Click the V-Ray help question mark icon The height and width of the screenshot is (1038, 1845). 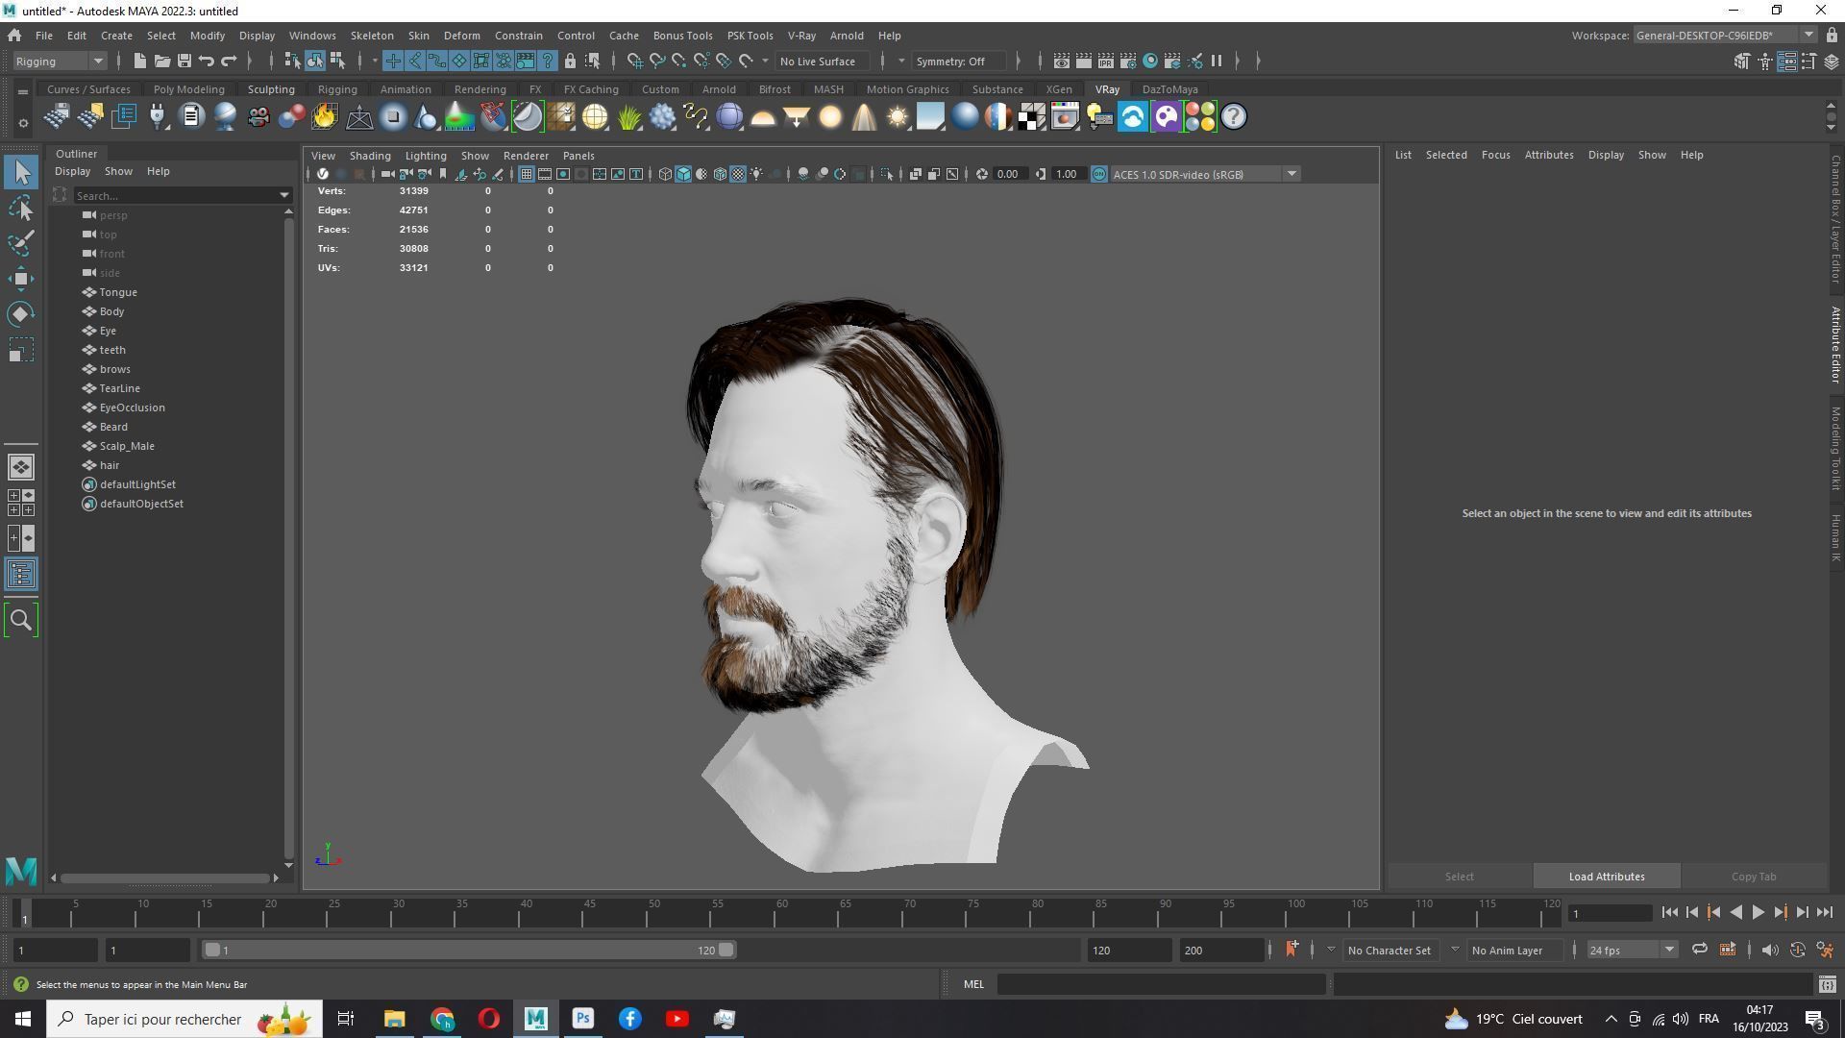(x=1234, y=117)
